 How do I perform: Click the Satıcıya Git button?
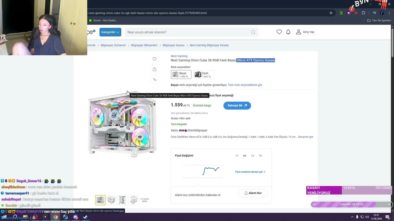pos(237,106)
